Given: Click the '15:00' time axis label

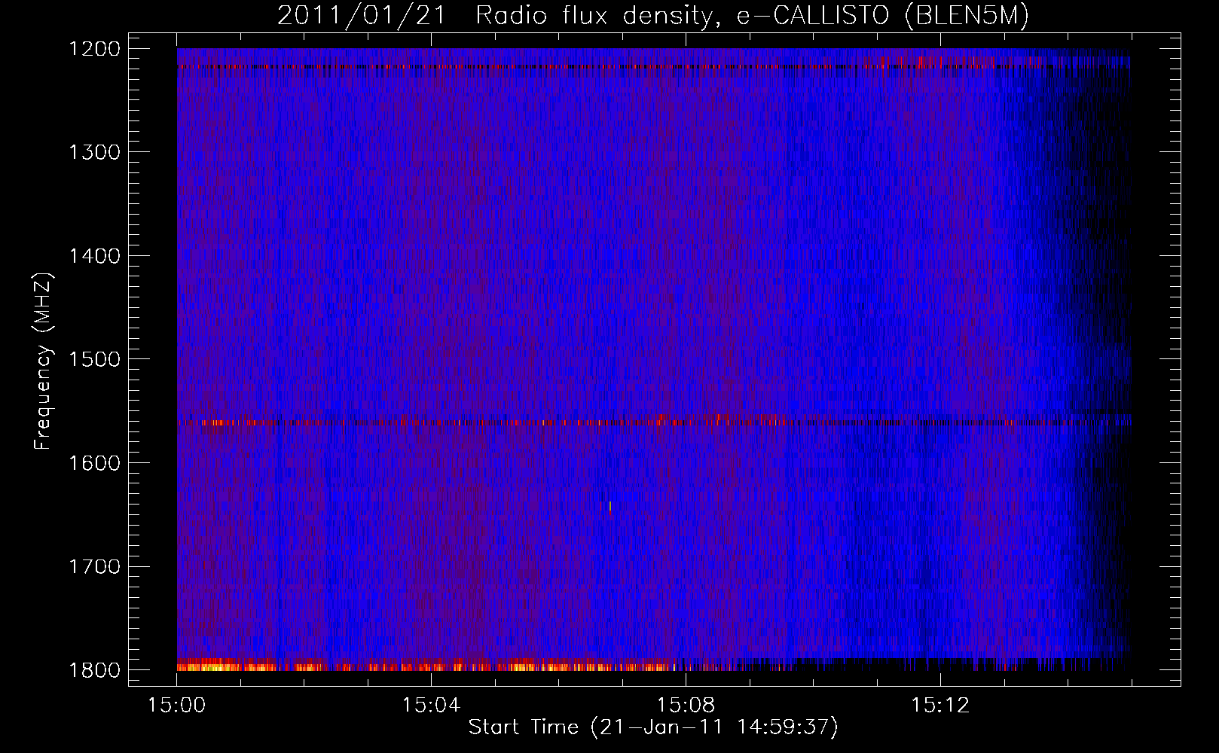Looking at the screenshot, I should pyautogui.click(x=177, y=706).
